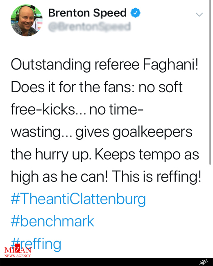
Task: Click the vertical scrollbar thumb at right
Action: coord(210,82)
